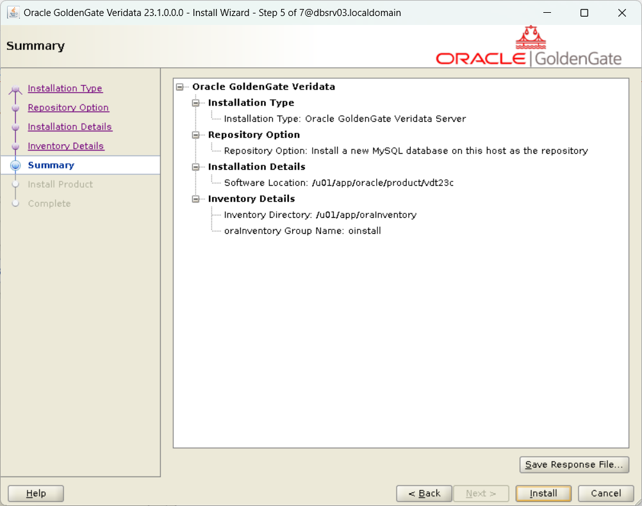The height and width of the screenshot is (506, 642).
Task: Select 'Installation Type: Oracle GoldenGate Veridata Server' row
Action: pos(345,118)
